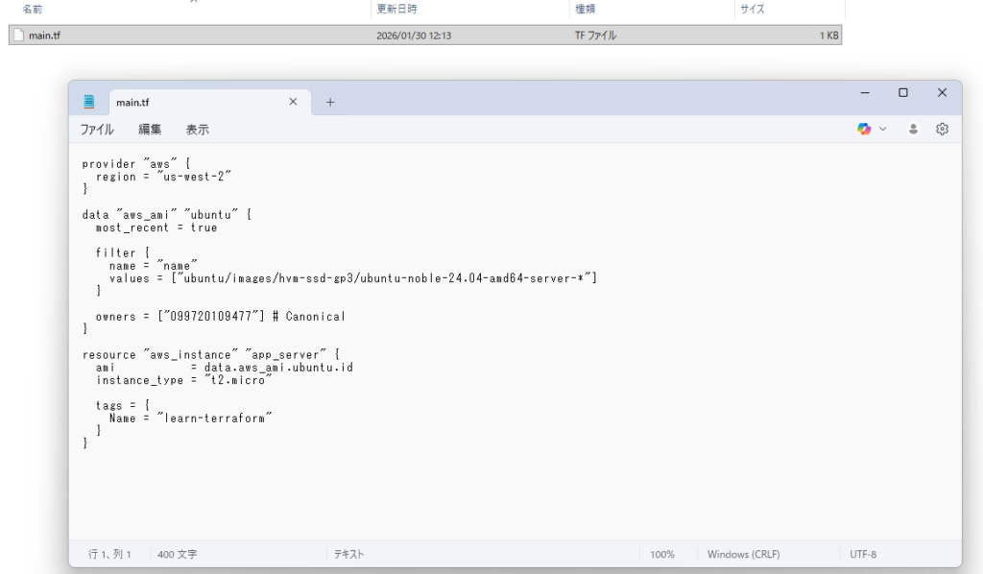
Task: Open Notepad settings gear
Action: click(942, 129)
